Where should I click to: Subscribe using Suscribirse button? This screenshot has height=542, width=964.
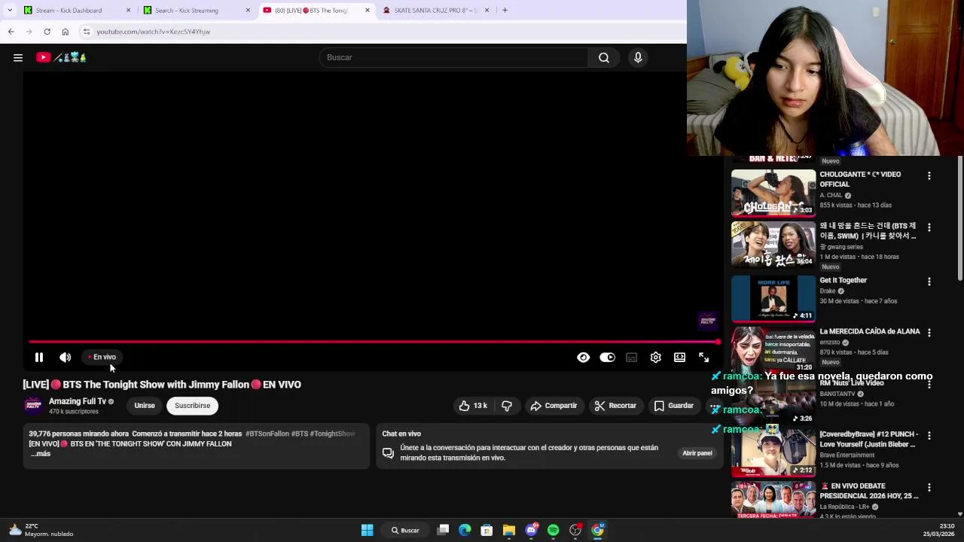(x=193, y=406)
